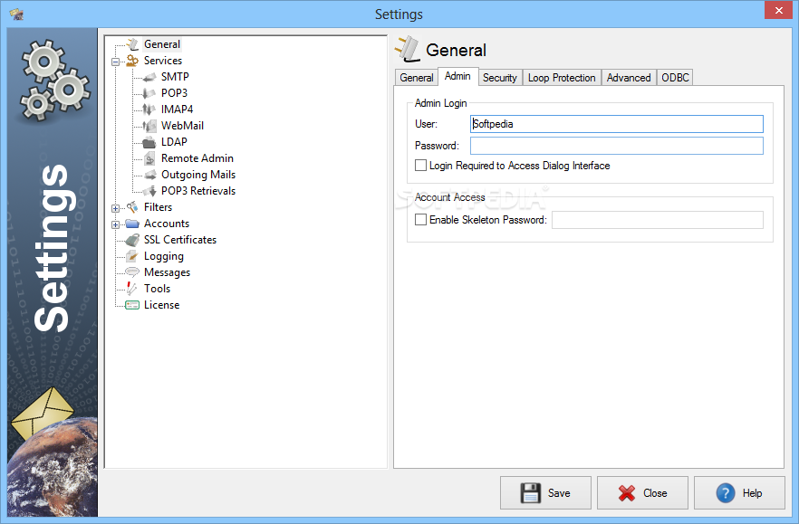This screenshot has height=524, width=799.
Task: Click the Outgoing Mails icon
Action: point(149,175)
